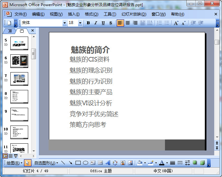Switch to slide sorter view
The image size is (222, 177).
click(x=10, y=156)
